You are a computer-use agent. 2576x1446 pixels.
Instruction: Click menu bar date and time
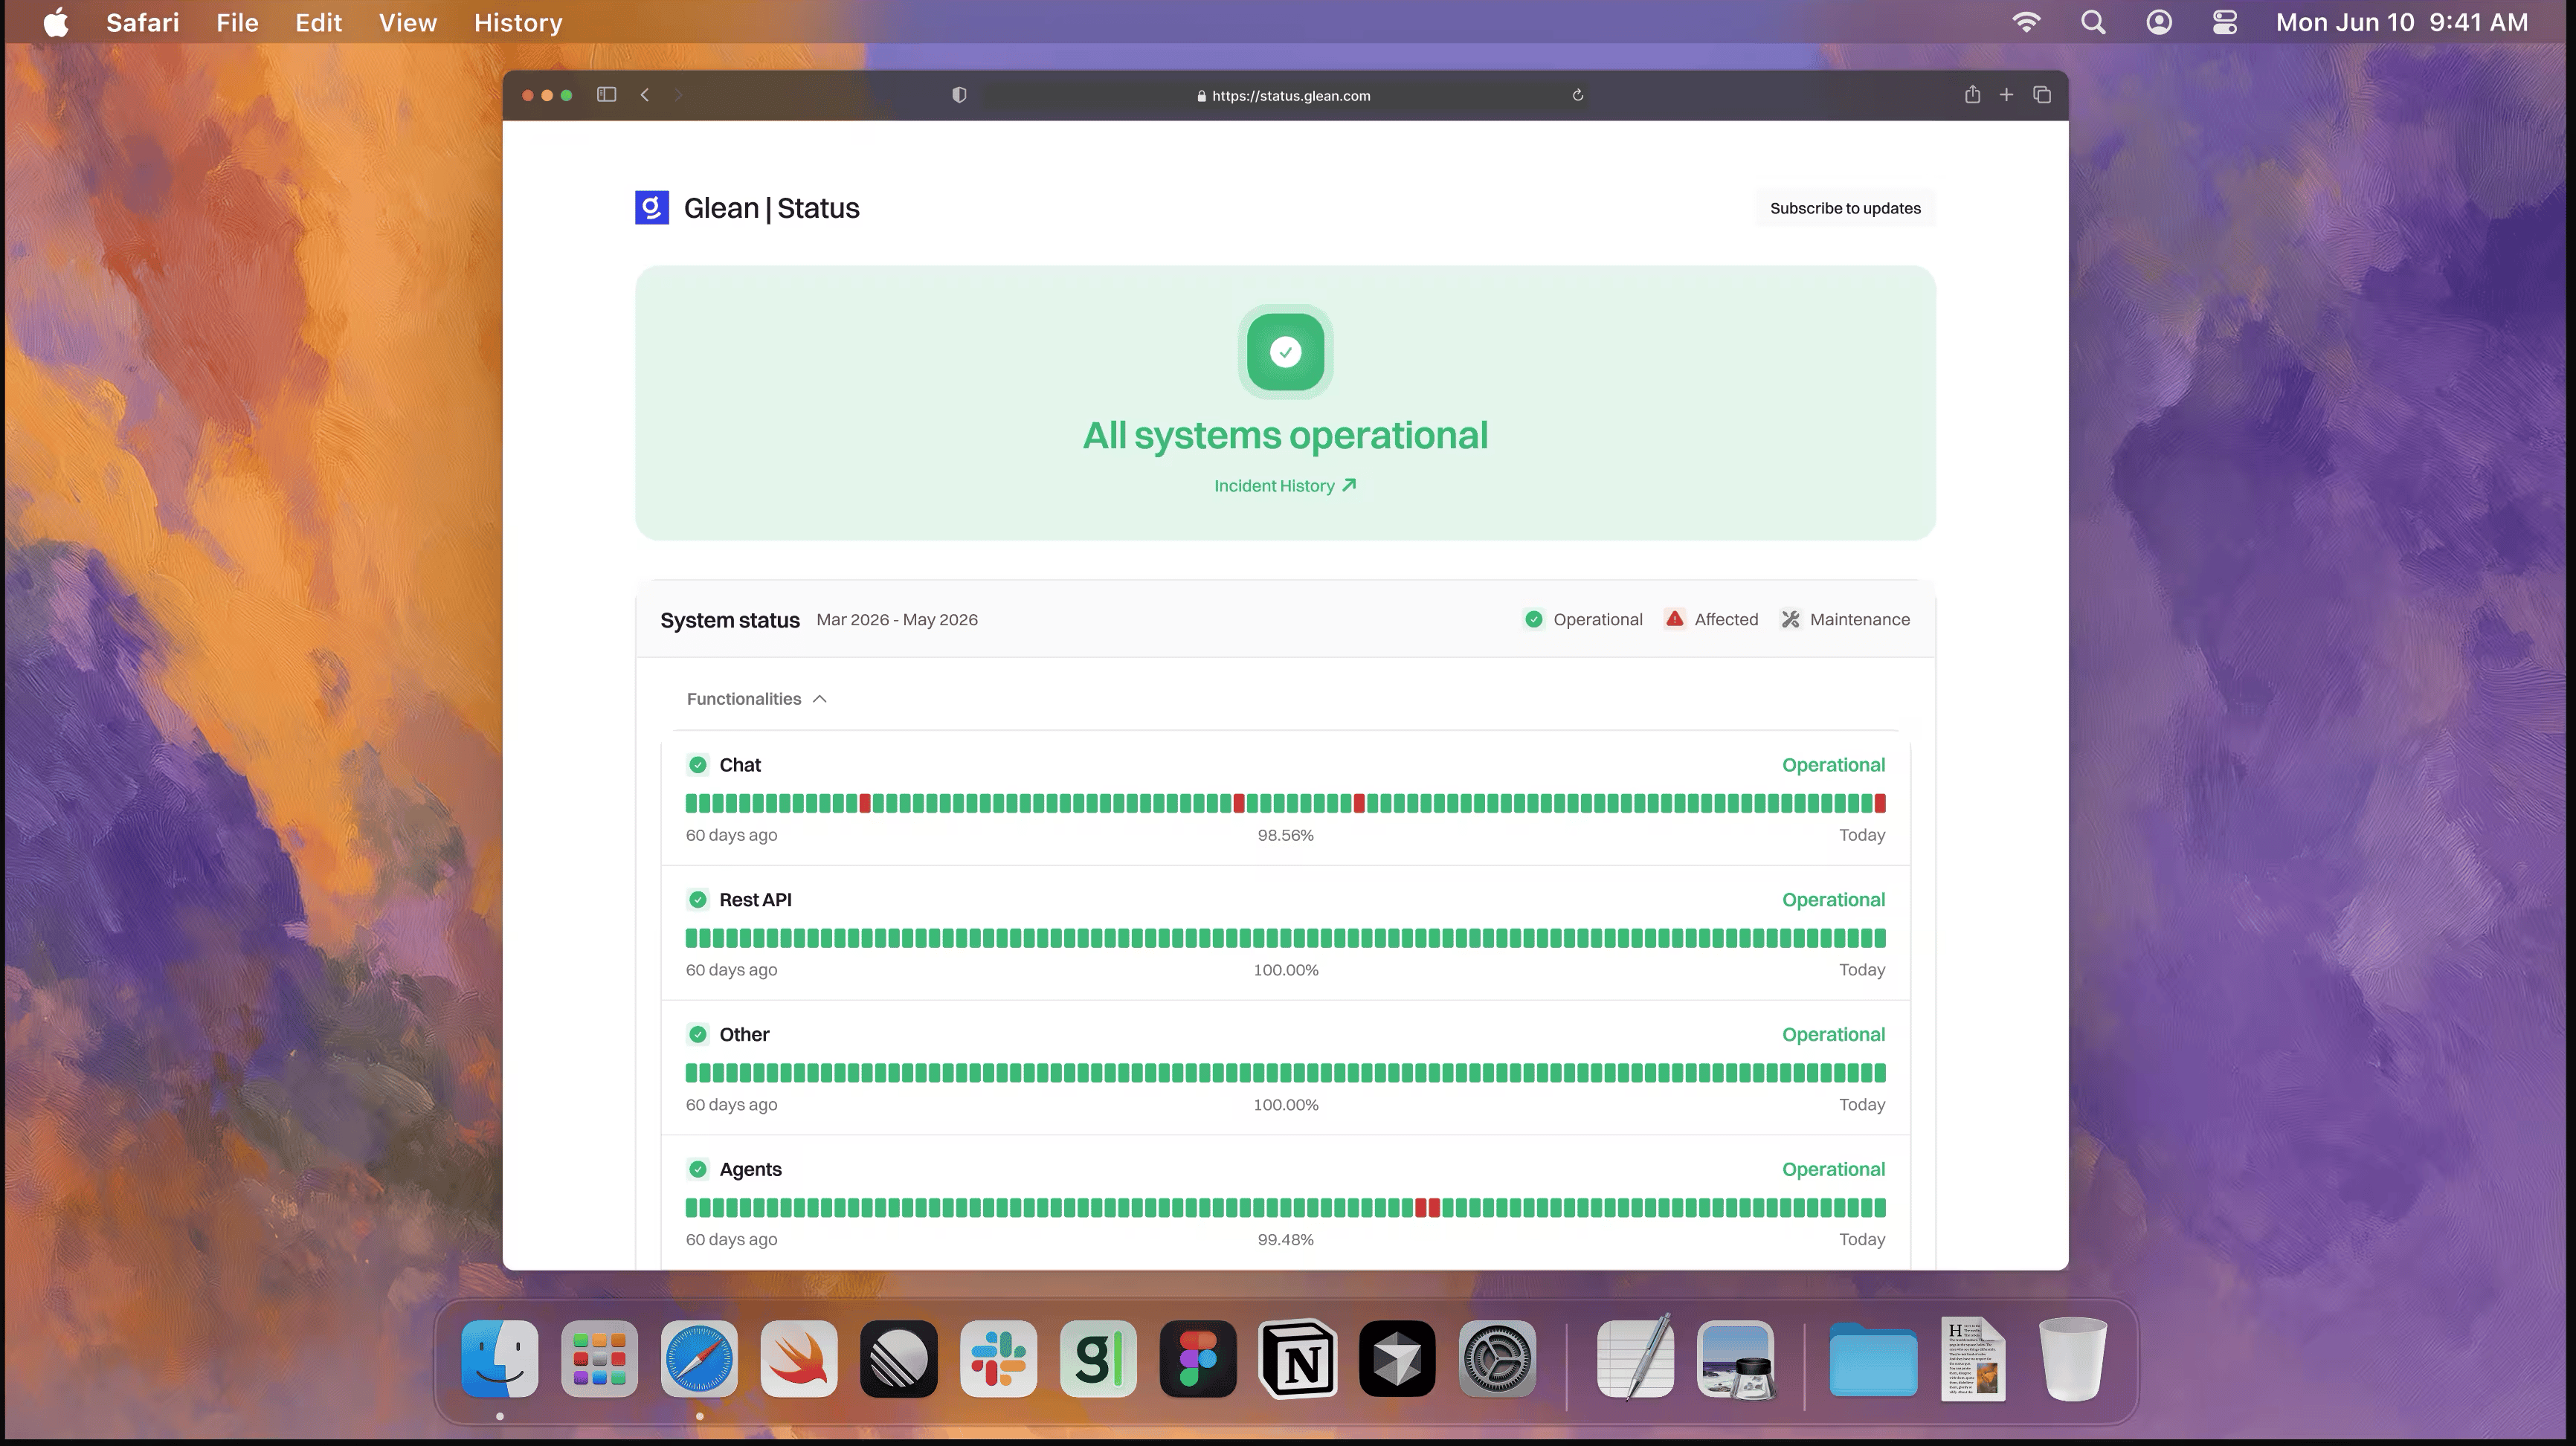point(2402,22)
